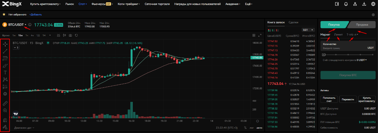Select the ruler measure tool
The image size is (378, 133).
5,104
